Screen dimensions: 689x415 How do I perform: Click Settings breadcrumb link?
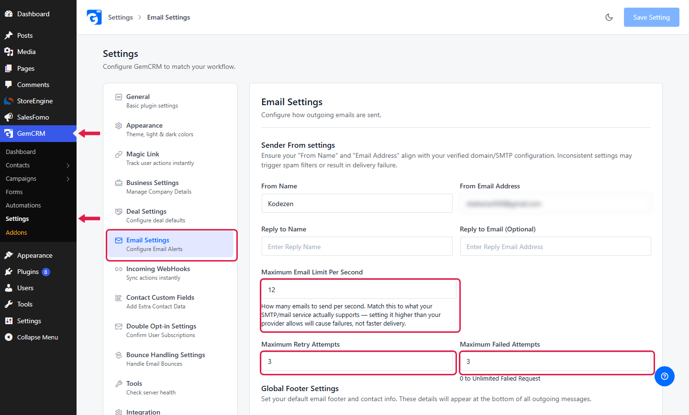(120, 17)
